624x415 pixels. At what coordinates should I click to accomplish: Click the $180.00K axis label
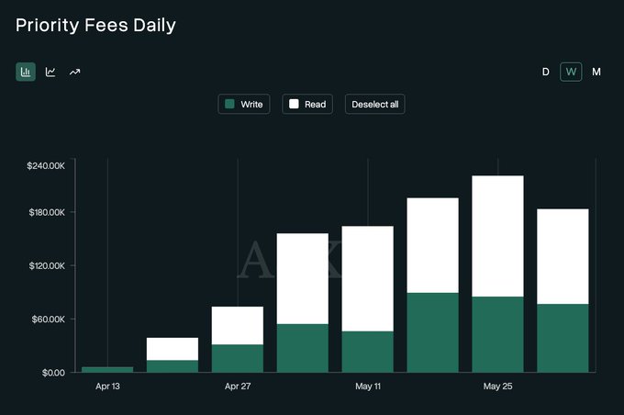point(47,212)
